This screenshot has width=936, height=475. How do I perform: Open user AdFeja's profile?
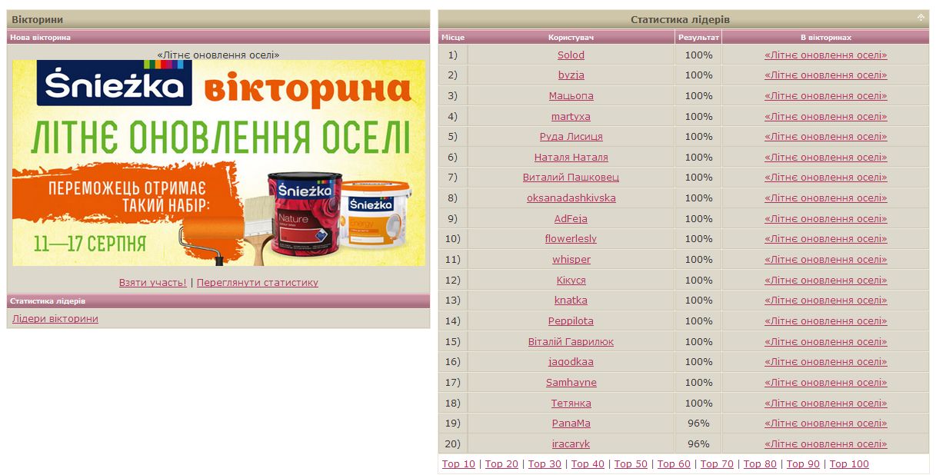point(571,218)
